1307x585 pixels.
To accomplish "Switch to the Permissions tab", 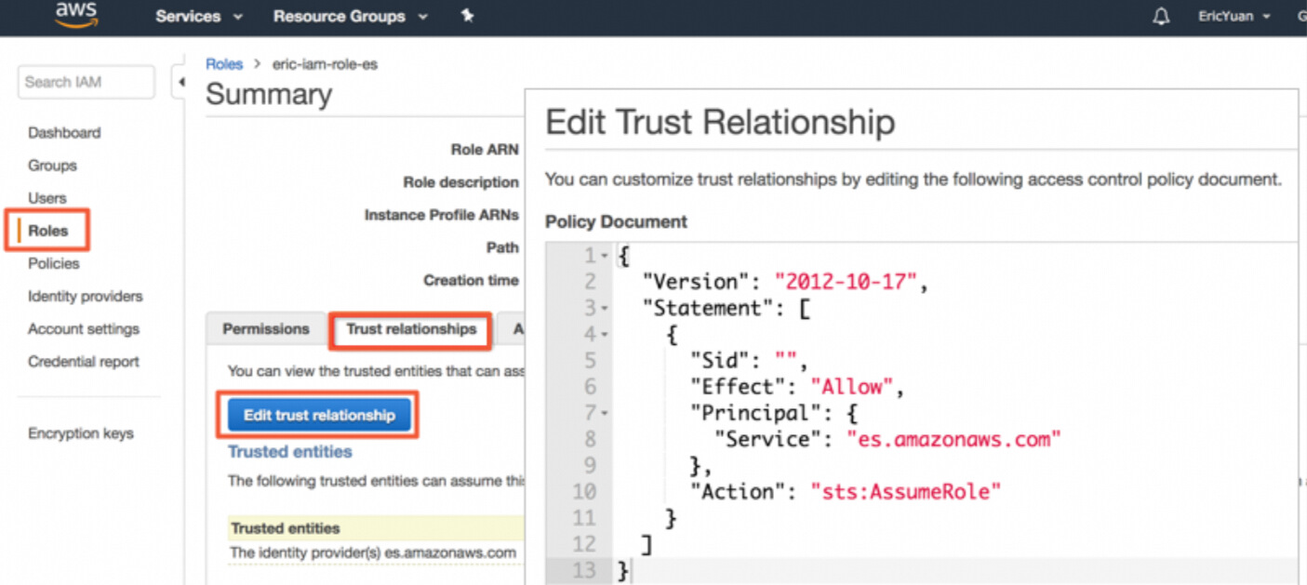I will [x=266, y=329].
